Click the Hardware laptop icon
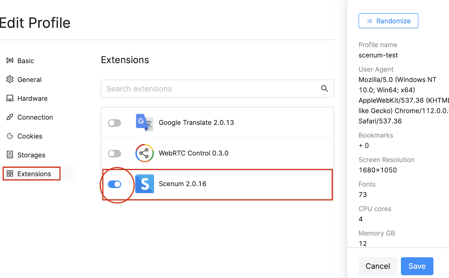This screenshot has height=278, width=449. [10, 98]
